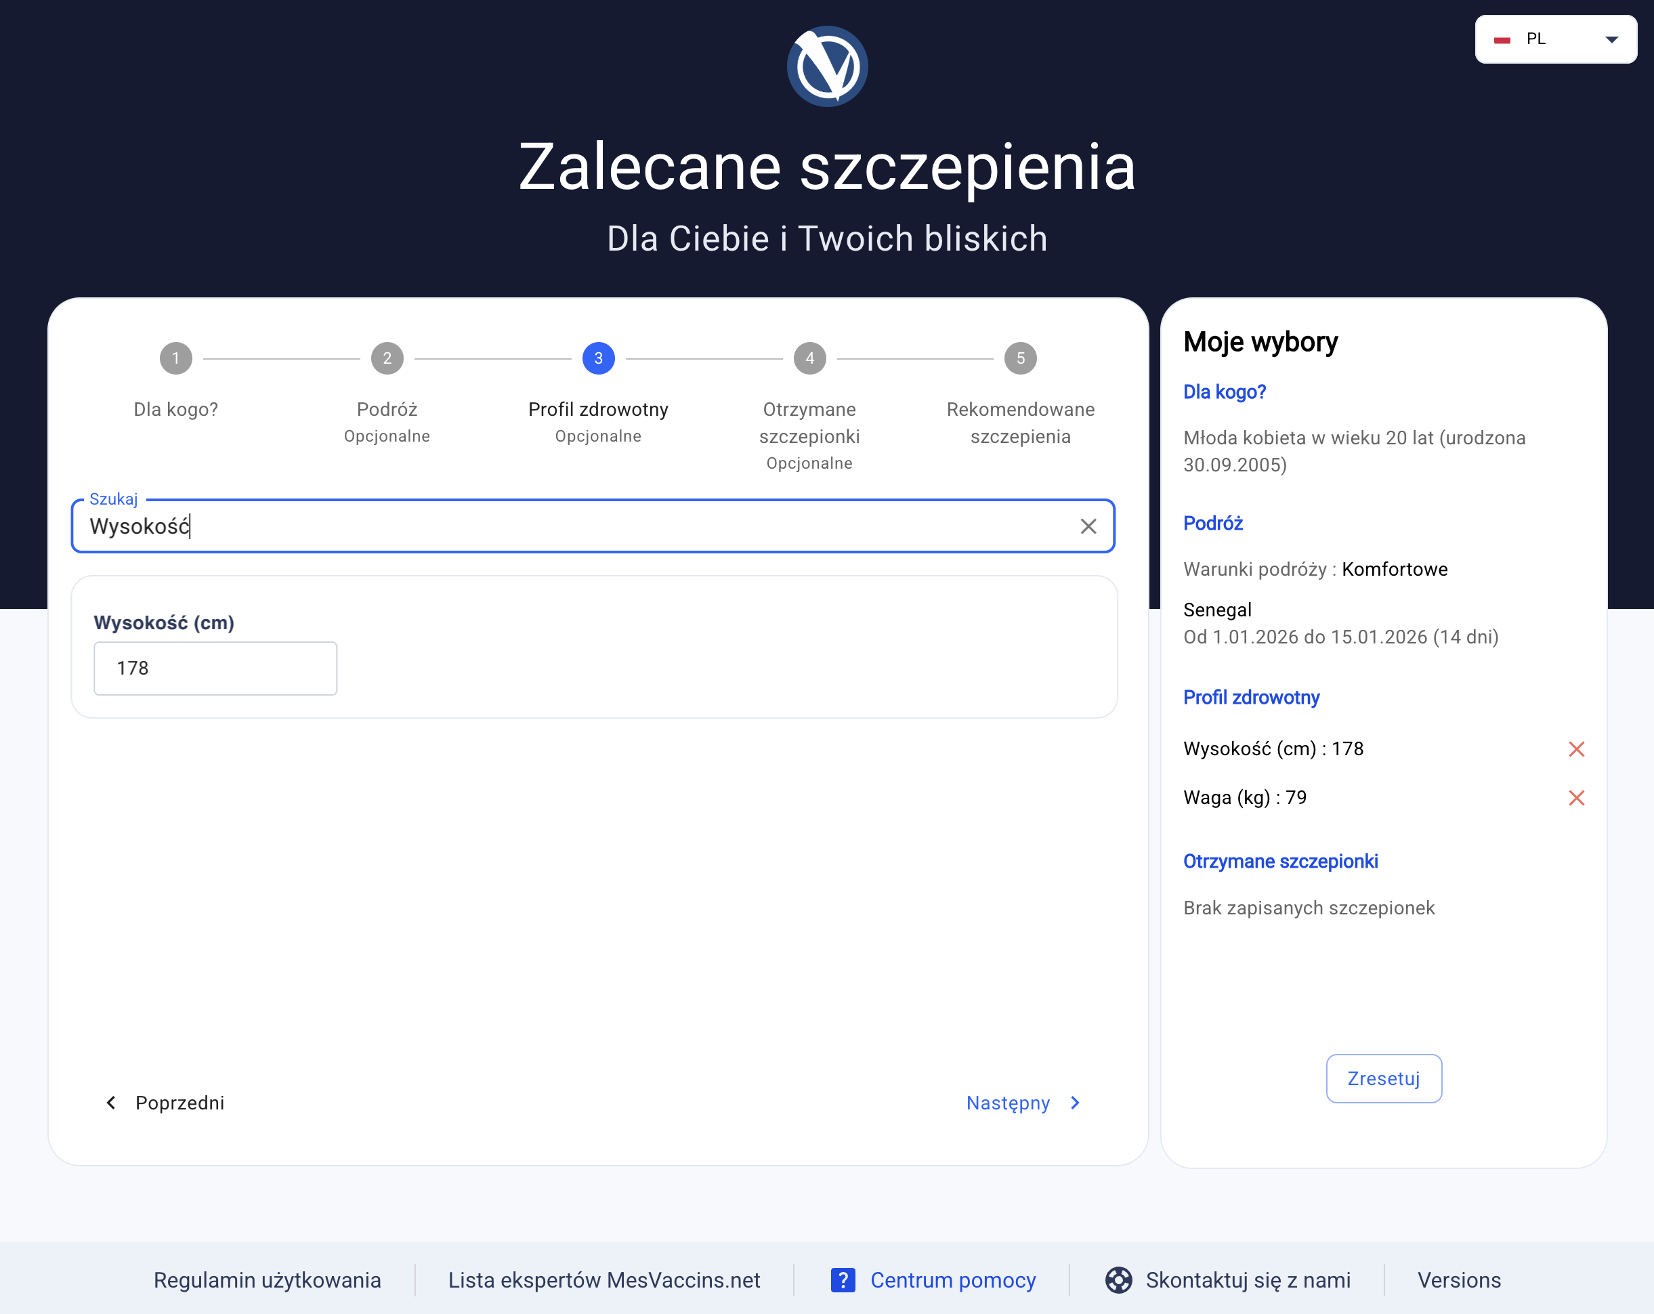This screenshot has width=1654, height=1314.
Task: Click the Zresetuj button
Action: 1383,1078
